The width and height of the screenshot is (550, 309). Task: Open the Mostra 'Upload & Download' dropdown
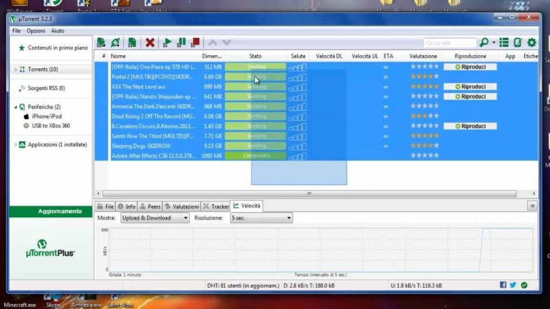pos(155,218)
